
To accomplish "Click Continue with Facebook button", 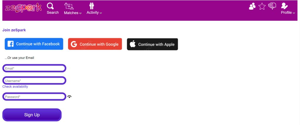I will click(x=34, y=44).
